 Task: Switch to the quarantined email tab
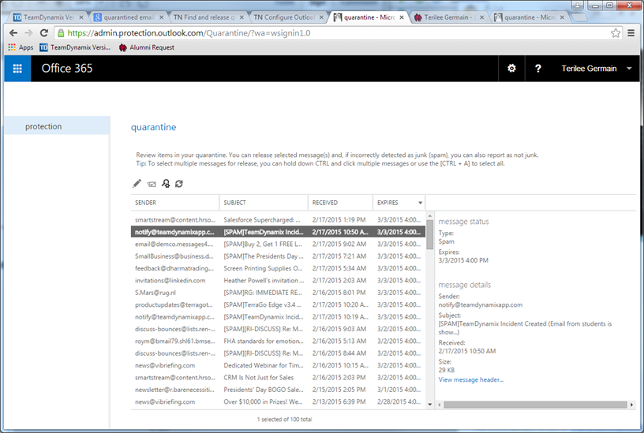tap(129, 17)
